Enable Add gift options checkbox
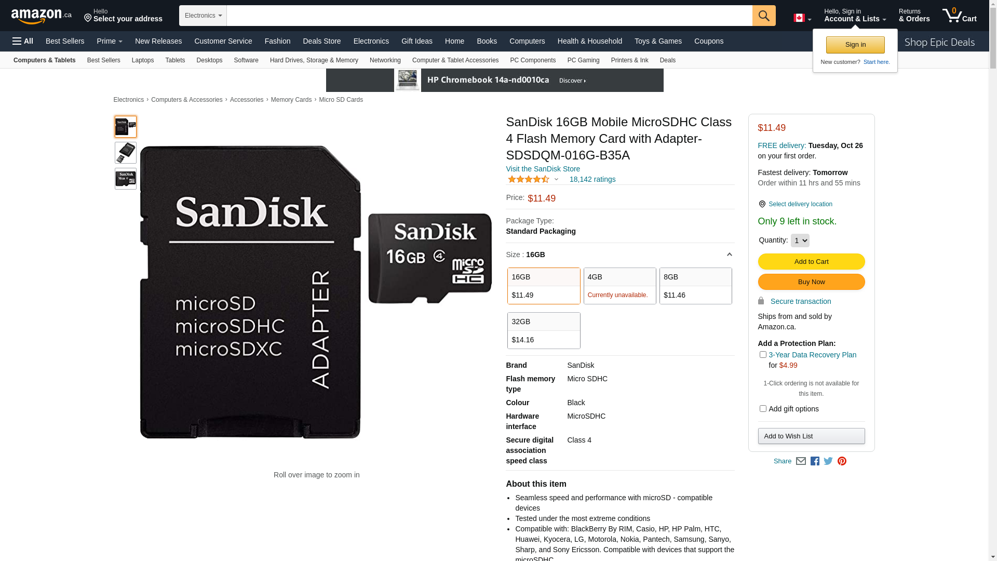Screen dimensions: 997x561 coord(762,409)
